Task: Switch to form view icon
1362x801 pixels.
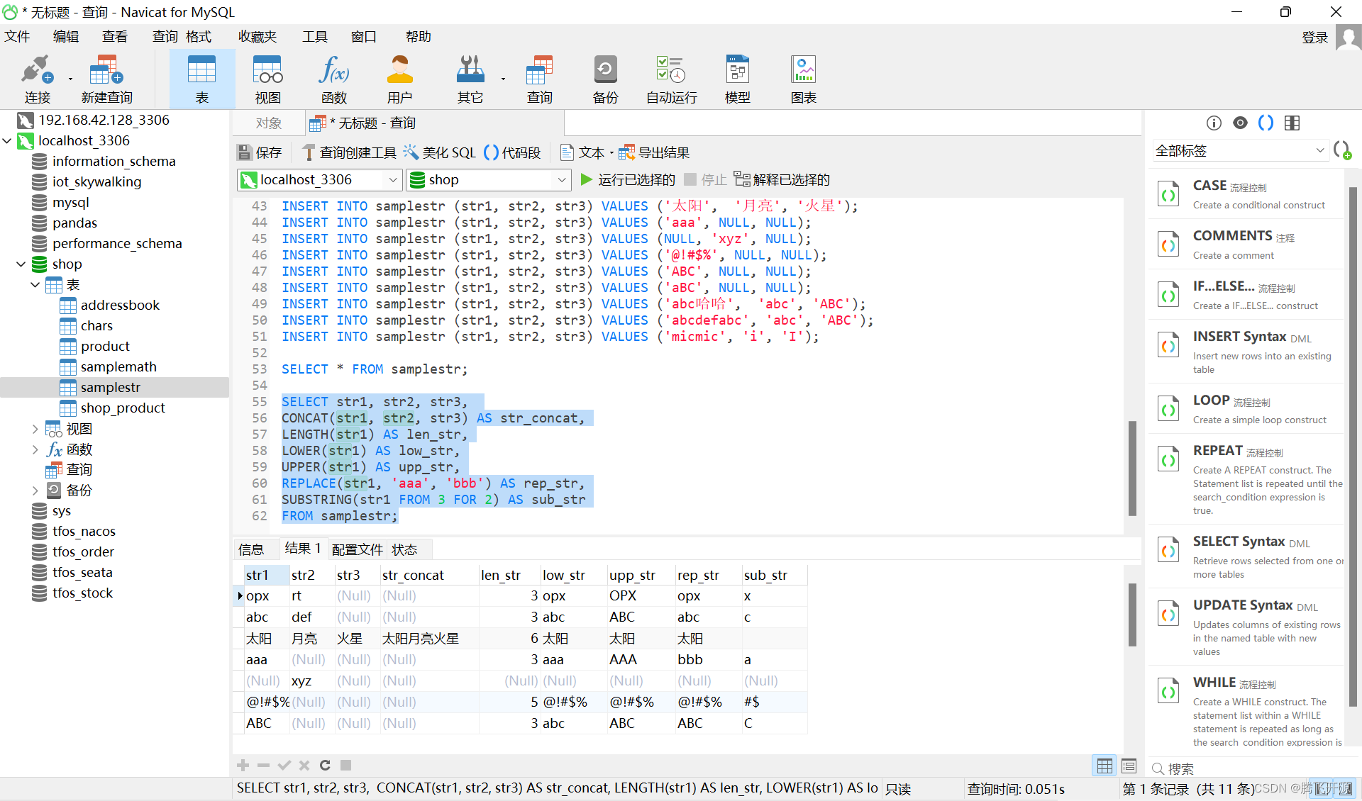Action: click(x=1129, y=766)
